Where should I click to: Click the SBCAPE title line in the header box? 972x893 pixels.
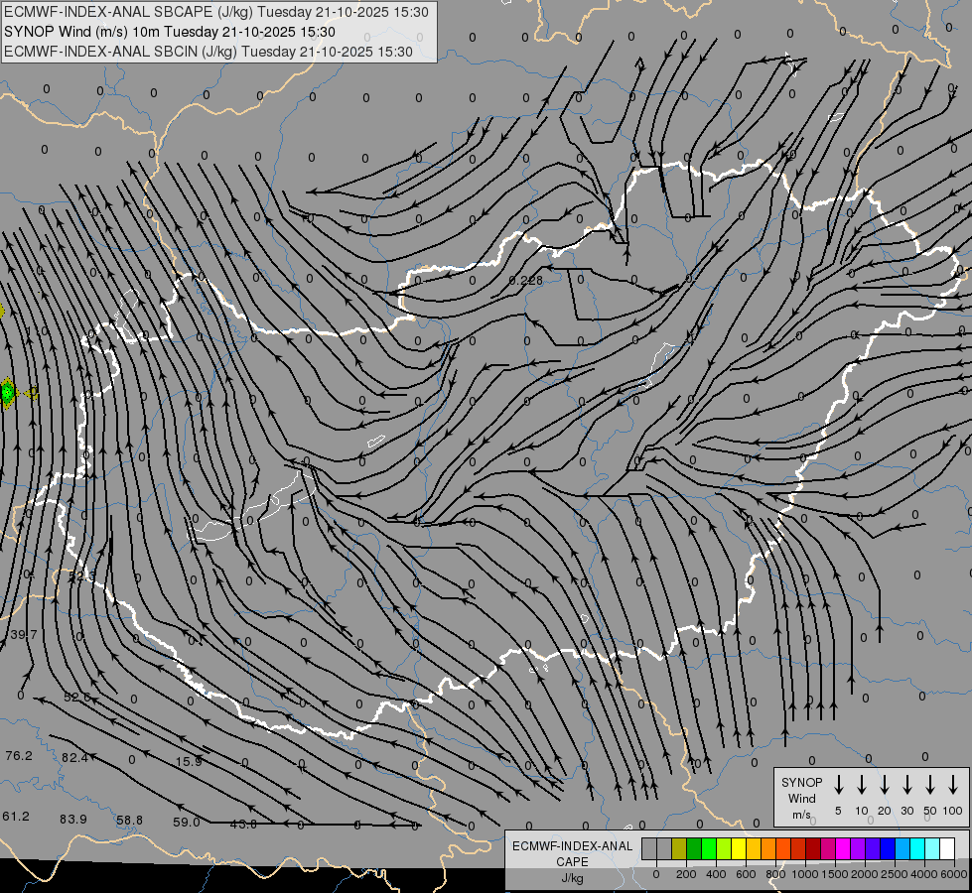[x=216, y=12]
